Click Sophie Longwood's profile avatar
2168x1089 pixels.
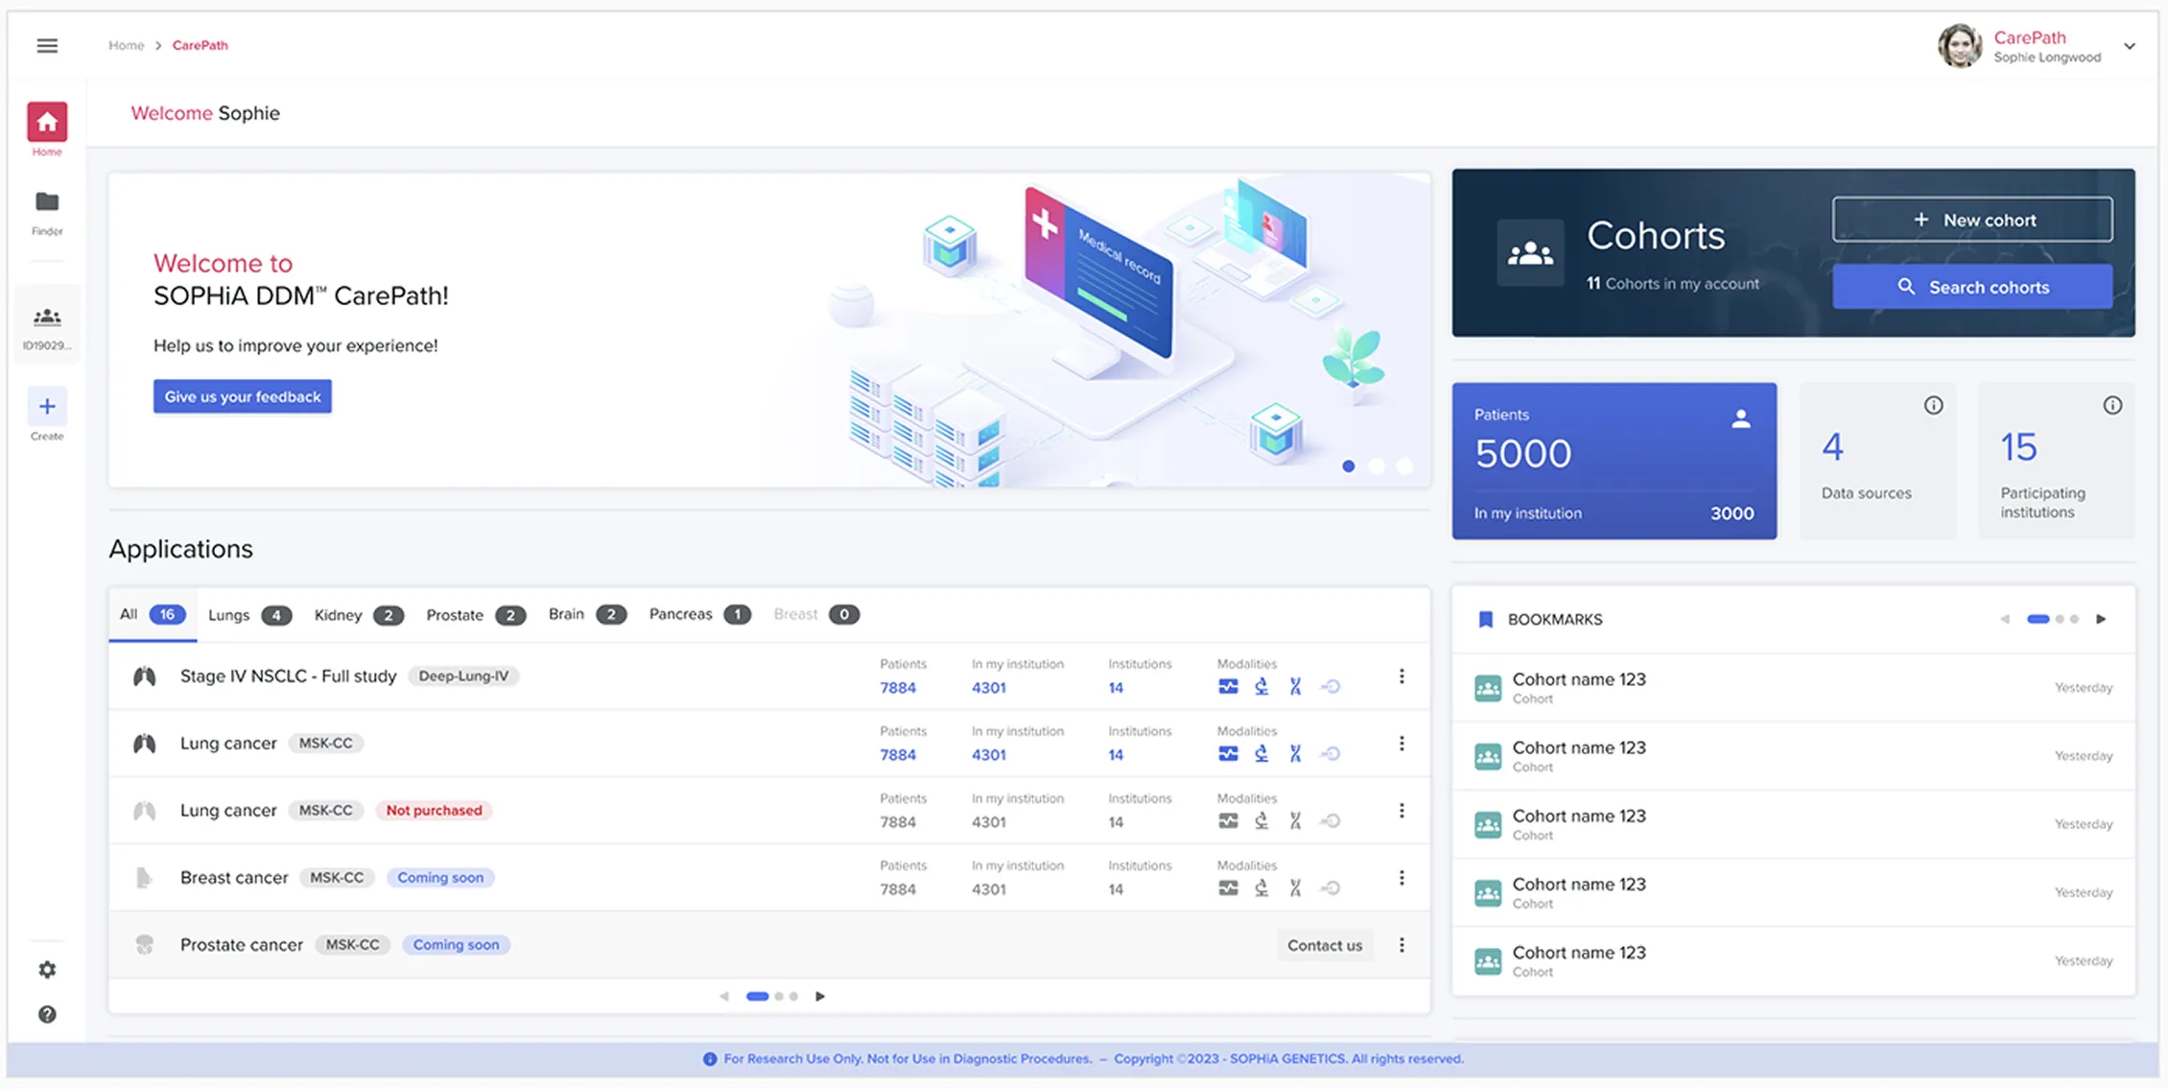(1959, 46)
